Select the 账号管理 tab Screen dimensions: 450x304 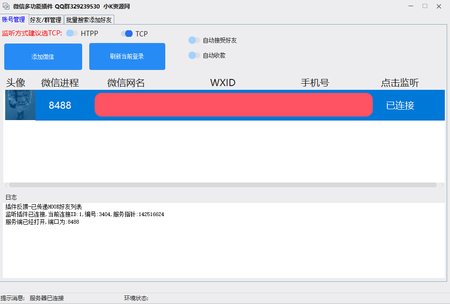(x=15, y=19)
